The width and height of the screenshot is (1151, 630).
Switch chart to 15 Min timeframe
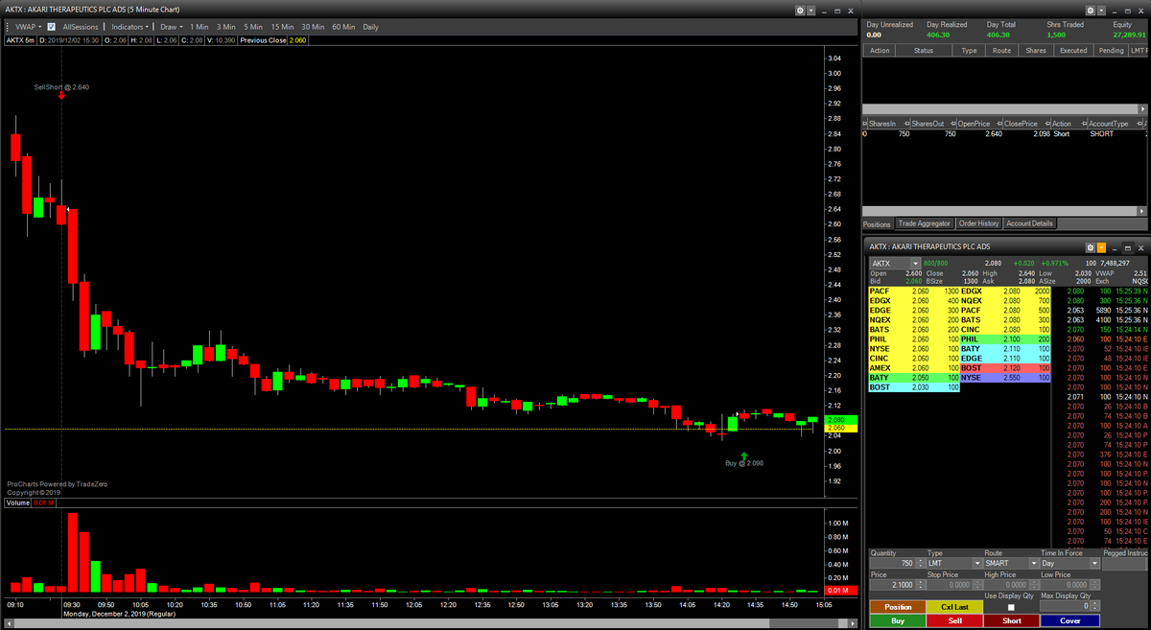point(282,27)
